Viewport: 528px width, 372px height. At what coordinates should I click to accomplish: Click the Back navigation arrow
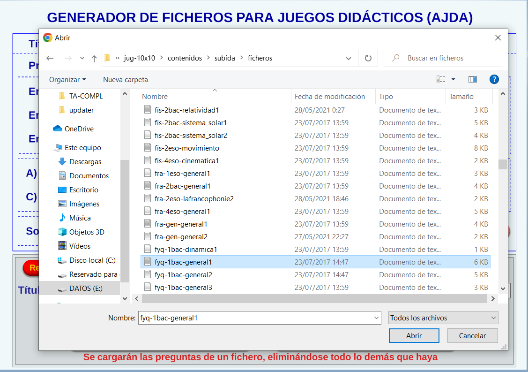[50, 58]
